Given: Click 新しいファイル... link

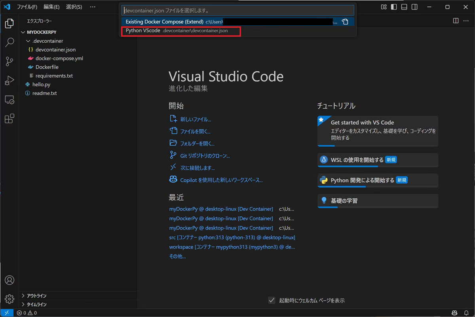Looking at the screenshot, I should (196, 119).
